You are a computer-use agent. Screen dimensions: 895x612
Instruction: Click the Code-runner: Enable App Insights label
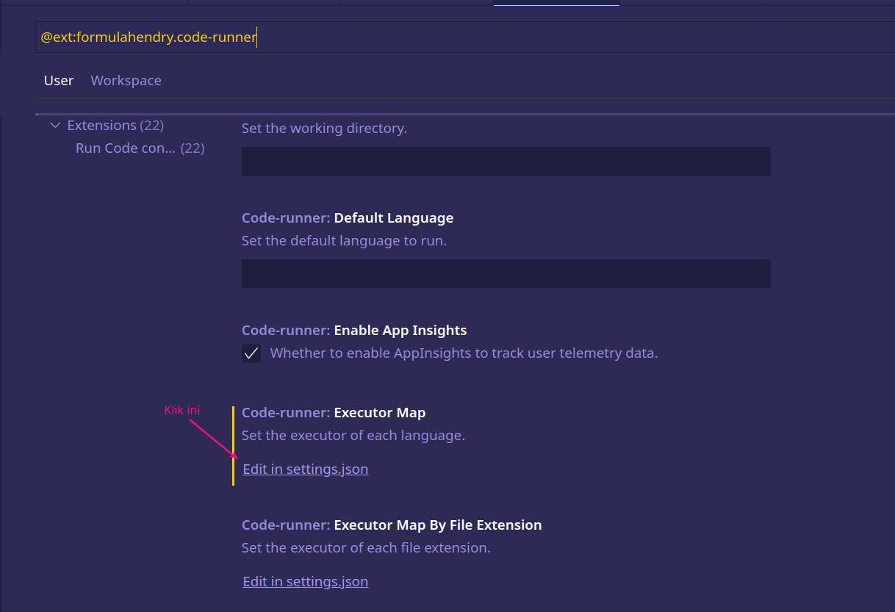tap(354, 330)
